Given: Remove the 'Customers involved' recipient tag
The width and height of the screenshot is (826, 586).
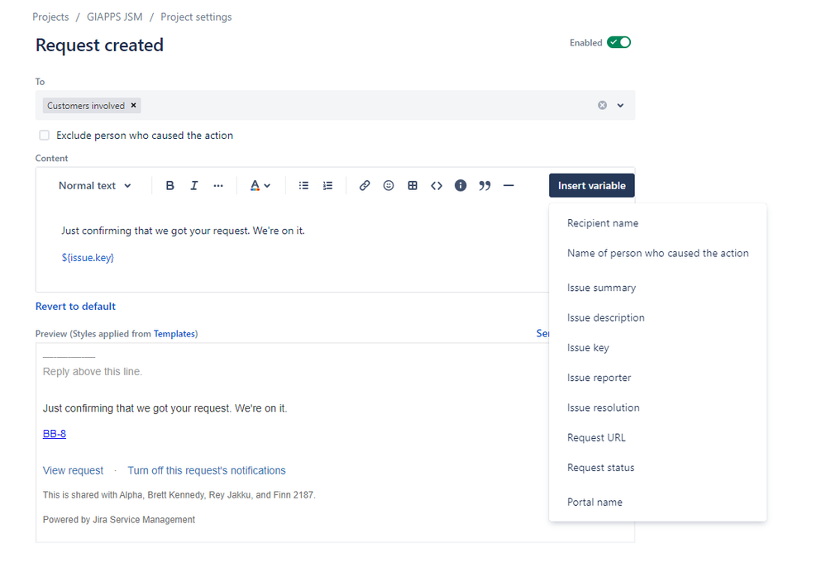Looking at the screenshot, I should pos(134,106).
